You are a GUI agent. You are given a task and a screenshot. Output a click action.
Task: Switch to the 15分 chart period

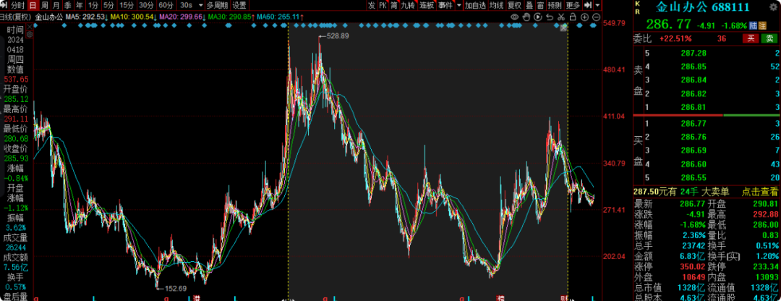[x=127, y=5]
